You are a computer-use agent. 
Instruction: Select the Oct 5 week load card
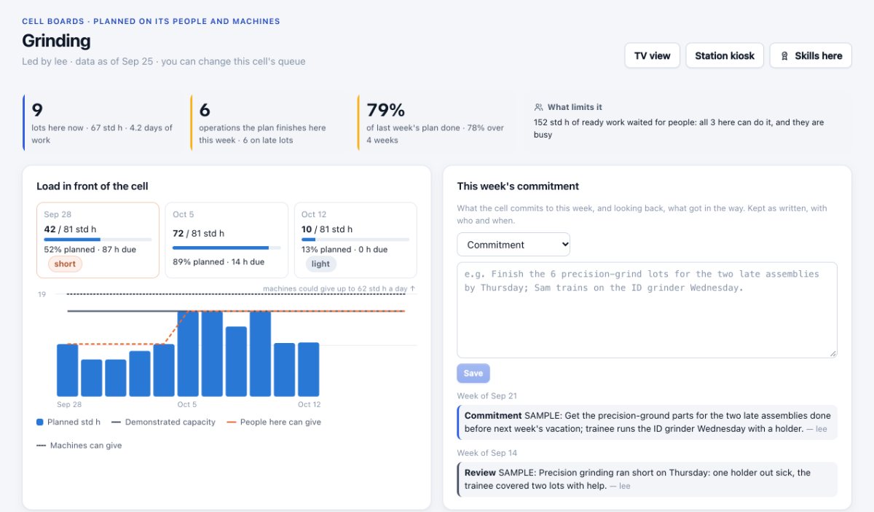[227, 240]
